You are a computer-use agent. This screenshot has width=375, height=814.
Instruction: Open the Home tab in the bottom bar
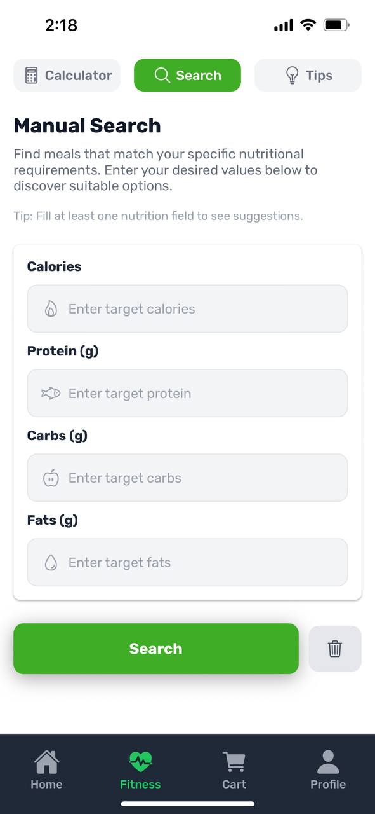pyautogui.click(x=46, y=769)
